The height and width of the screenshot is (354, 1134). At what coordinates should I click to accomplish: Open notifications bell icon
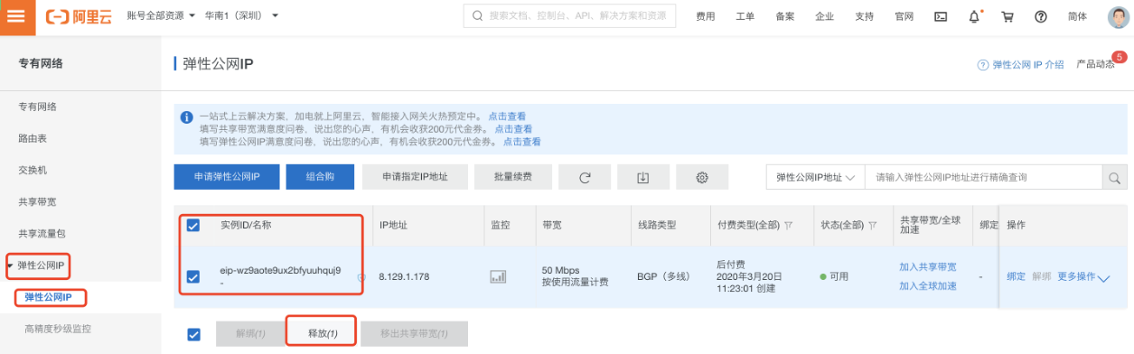974,16
